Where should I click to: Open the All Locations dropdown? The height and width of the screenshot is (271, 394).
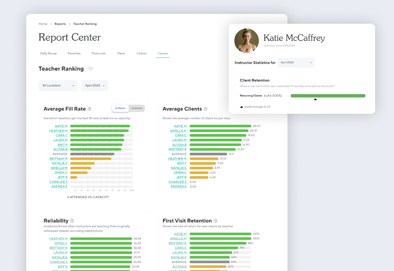tap(58, 85)
